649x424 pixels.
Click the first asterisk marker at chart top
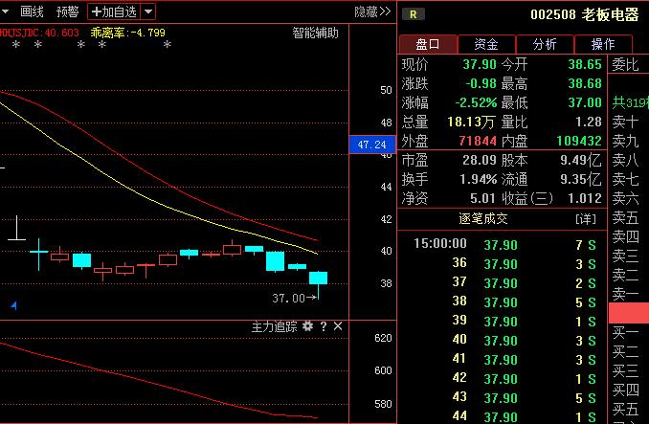pos(16,45)
